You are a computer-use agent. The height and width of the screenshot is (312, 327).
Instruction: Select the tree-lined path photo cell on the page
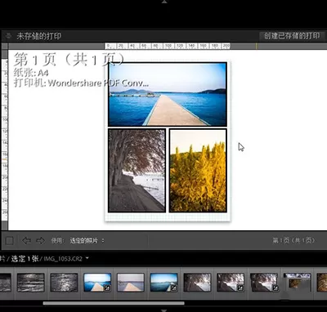click(137, 171)
